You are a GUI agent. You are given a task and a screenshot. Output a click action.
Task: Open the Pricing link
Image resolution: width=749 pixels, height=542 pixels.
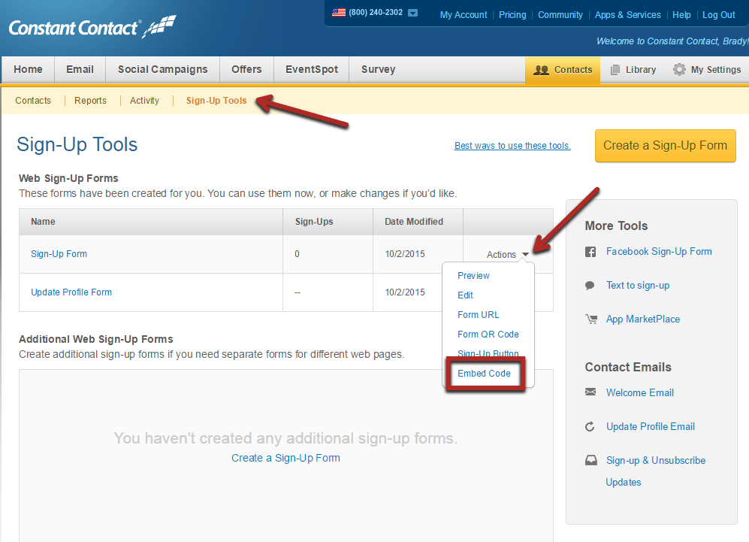pos(512,15)
